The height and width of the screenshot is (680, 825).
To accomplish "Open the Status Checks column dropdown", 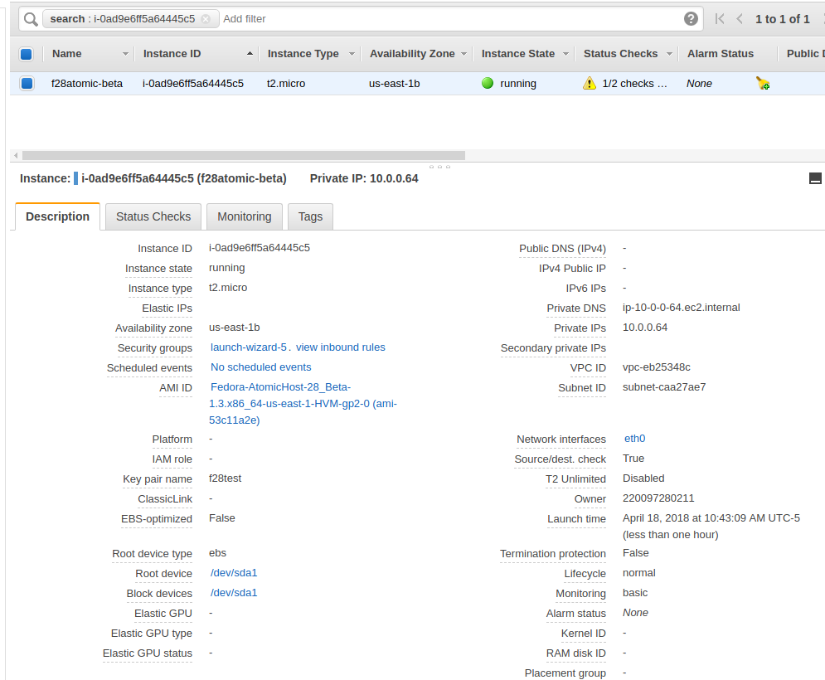I will (669, 54).
